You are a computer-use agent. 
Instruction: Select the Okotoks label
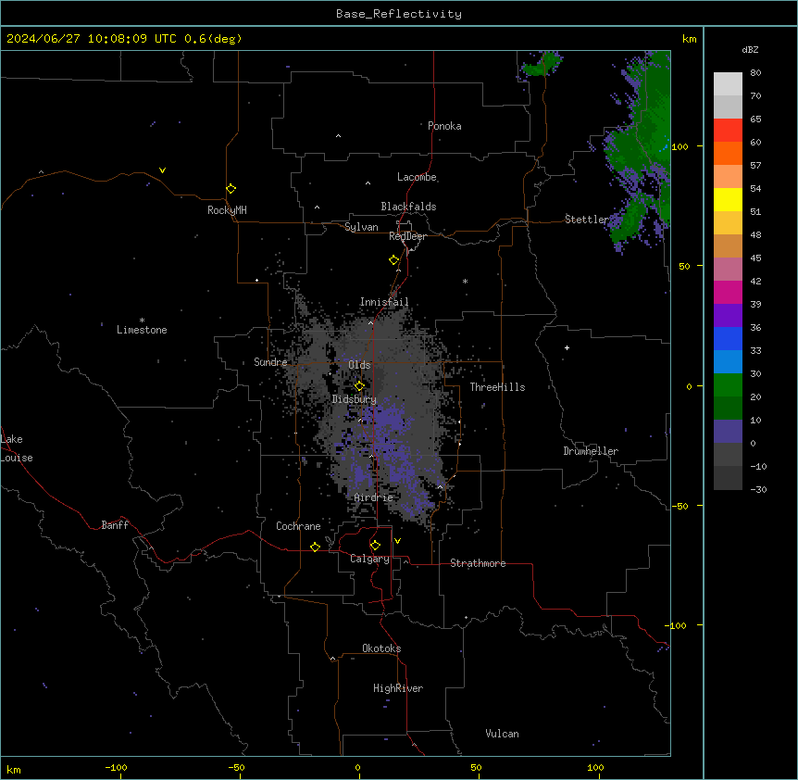pyautogui.click(x=381, y=648)
